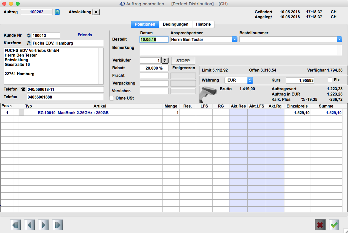This screenshot has height=233, width=348.
Task: Enable the Fix checkbox
Action: click(330, 80)
